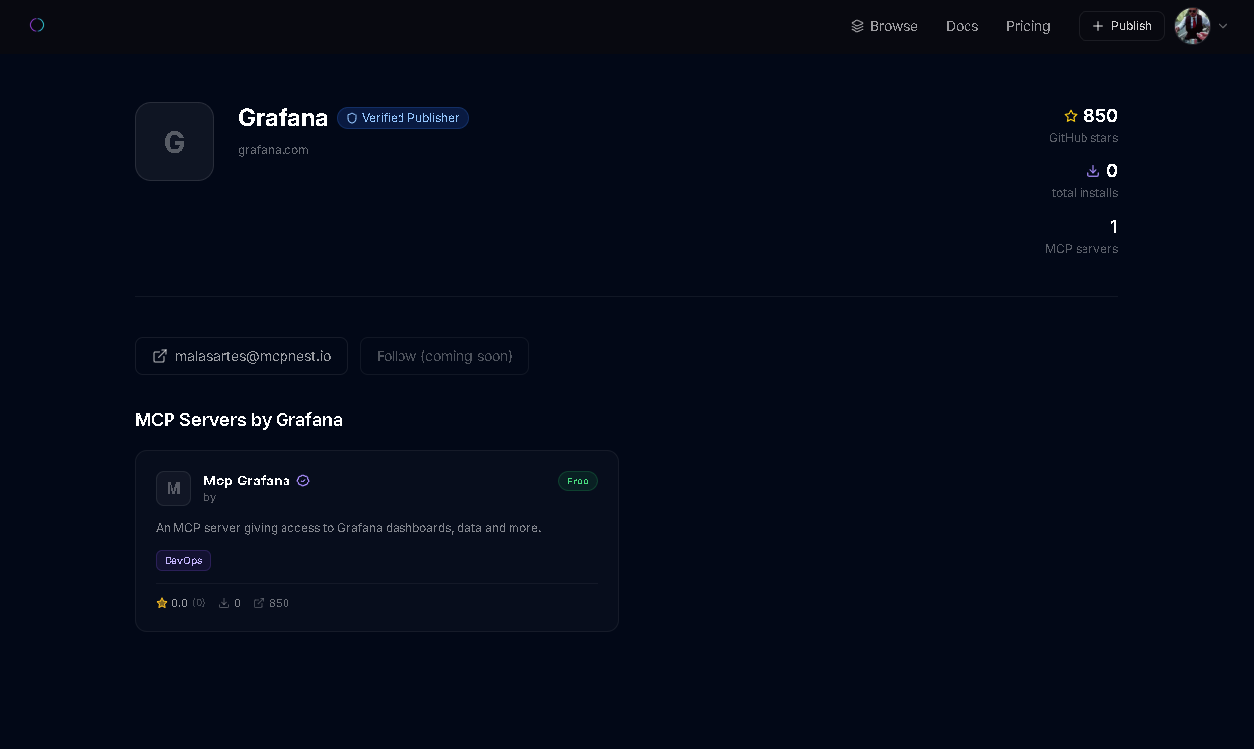This screenshot has width=1254, height=749.
Task: Open the Browse page
Action: (884, 26)
